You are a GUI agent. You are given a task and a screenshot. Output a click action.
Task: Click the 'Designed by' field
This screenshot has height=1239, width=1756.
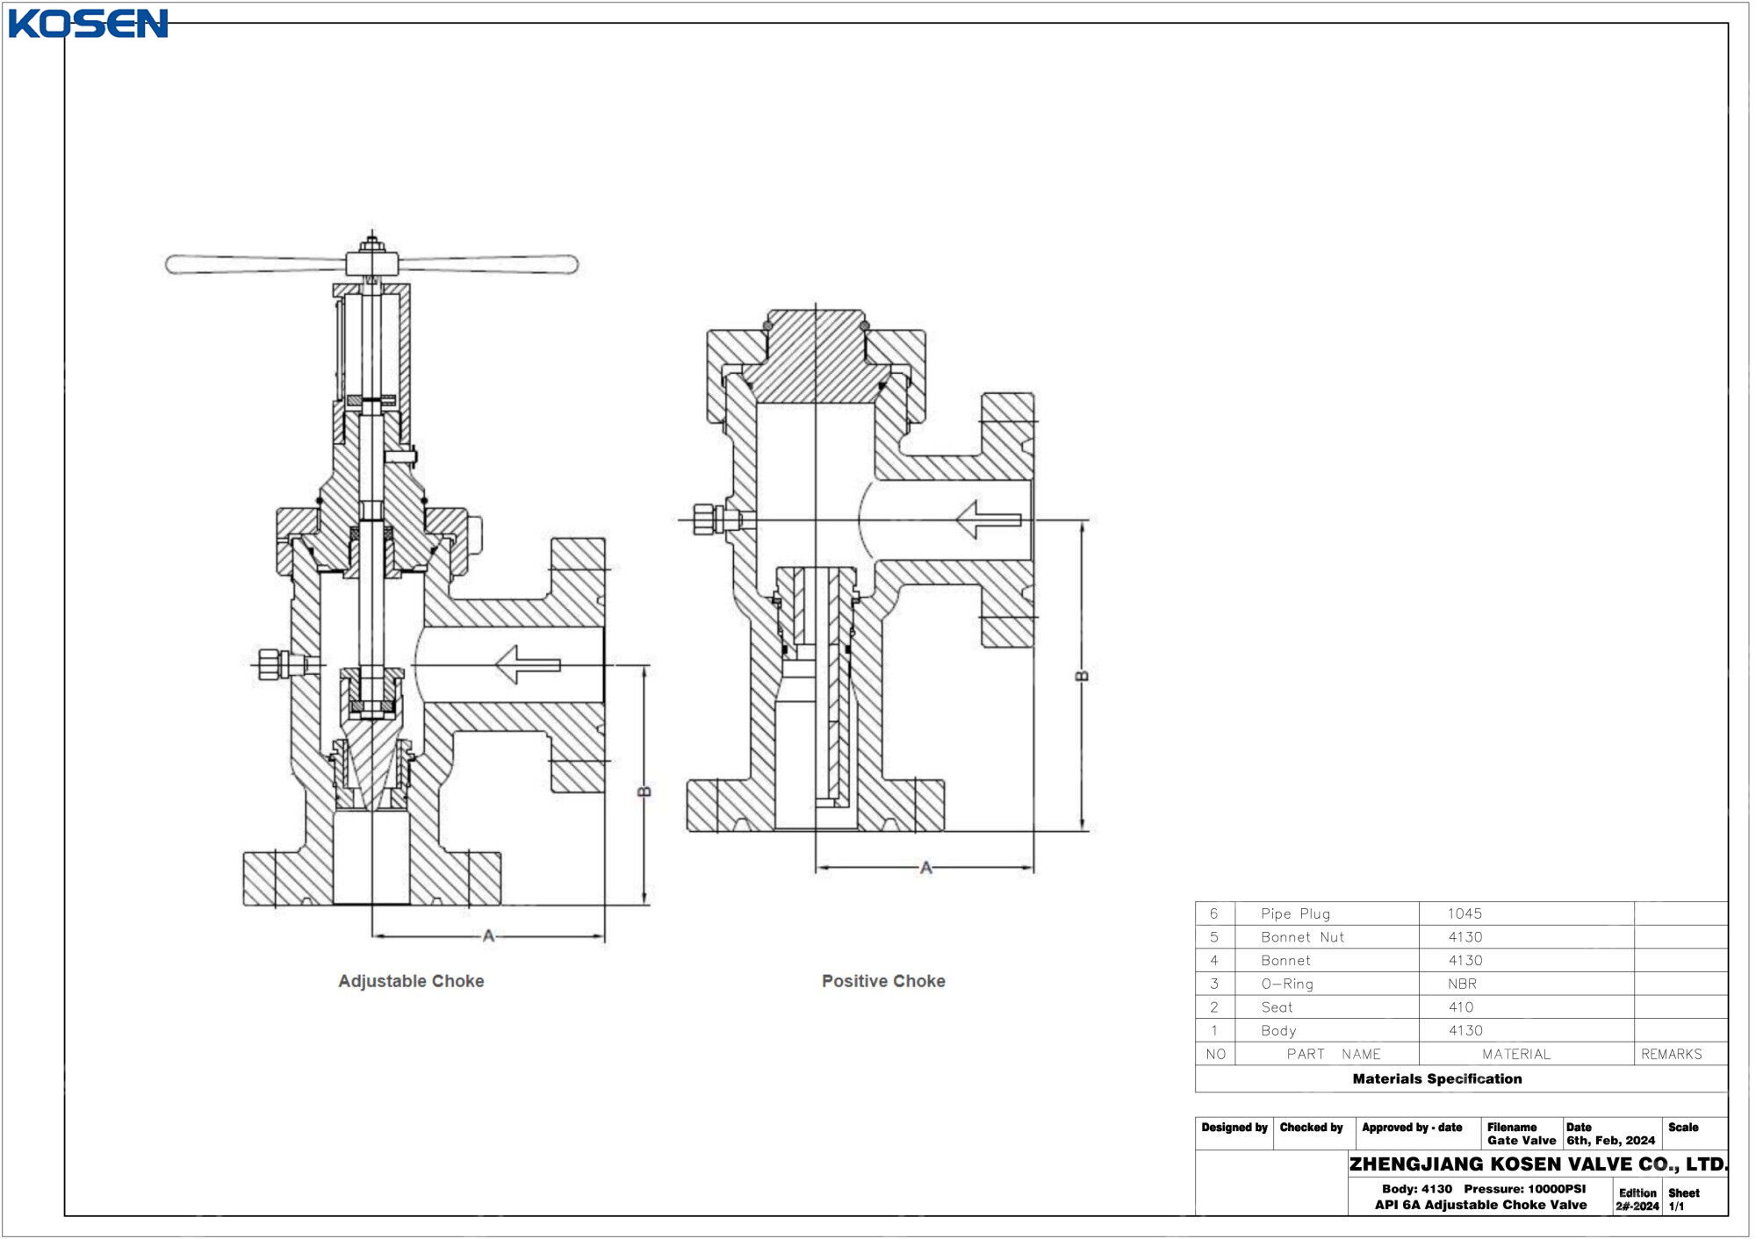pyautogui.click(x=1235, y=1134)
